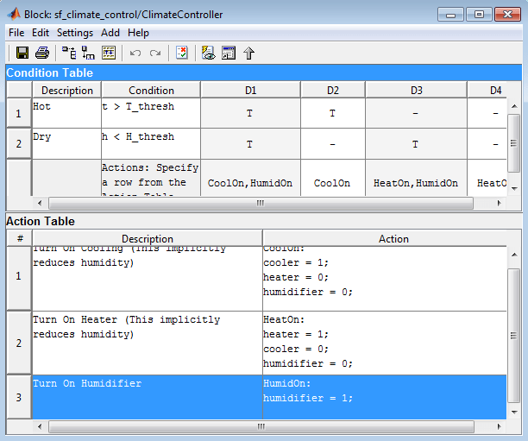The width and height of the screenshot is (528, 441).
Task: Click the D2 value for Dry row
Action: pyautogui.click(x=333, y=144)
